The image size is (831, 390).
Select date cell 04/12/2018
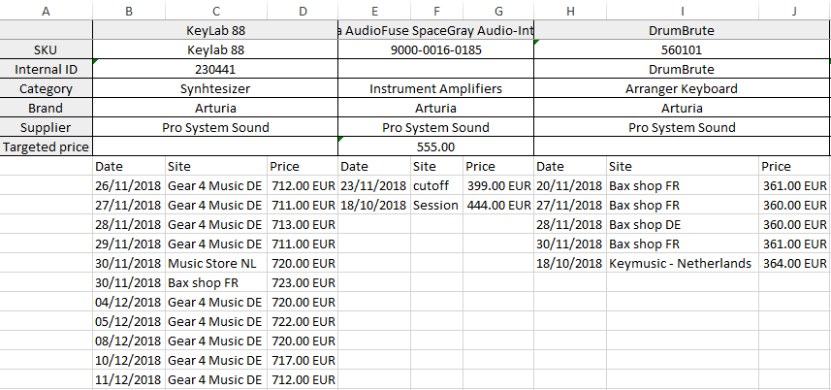(x=129, y=302)
